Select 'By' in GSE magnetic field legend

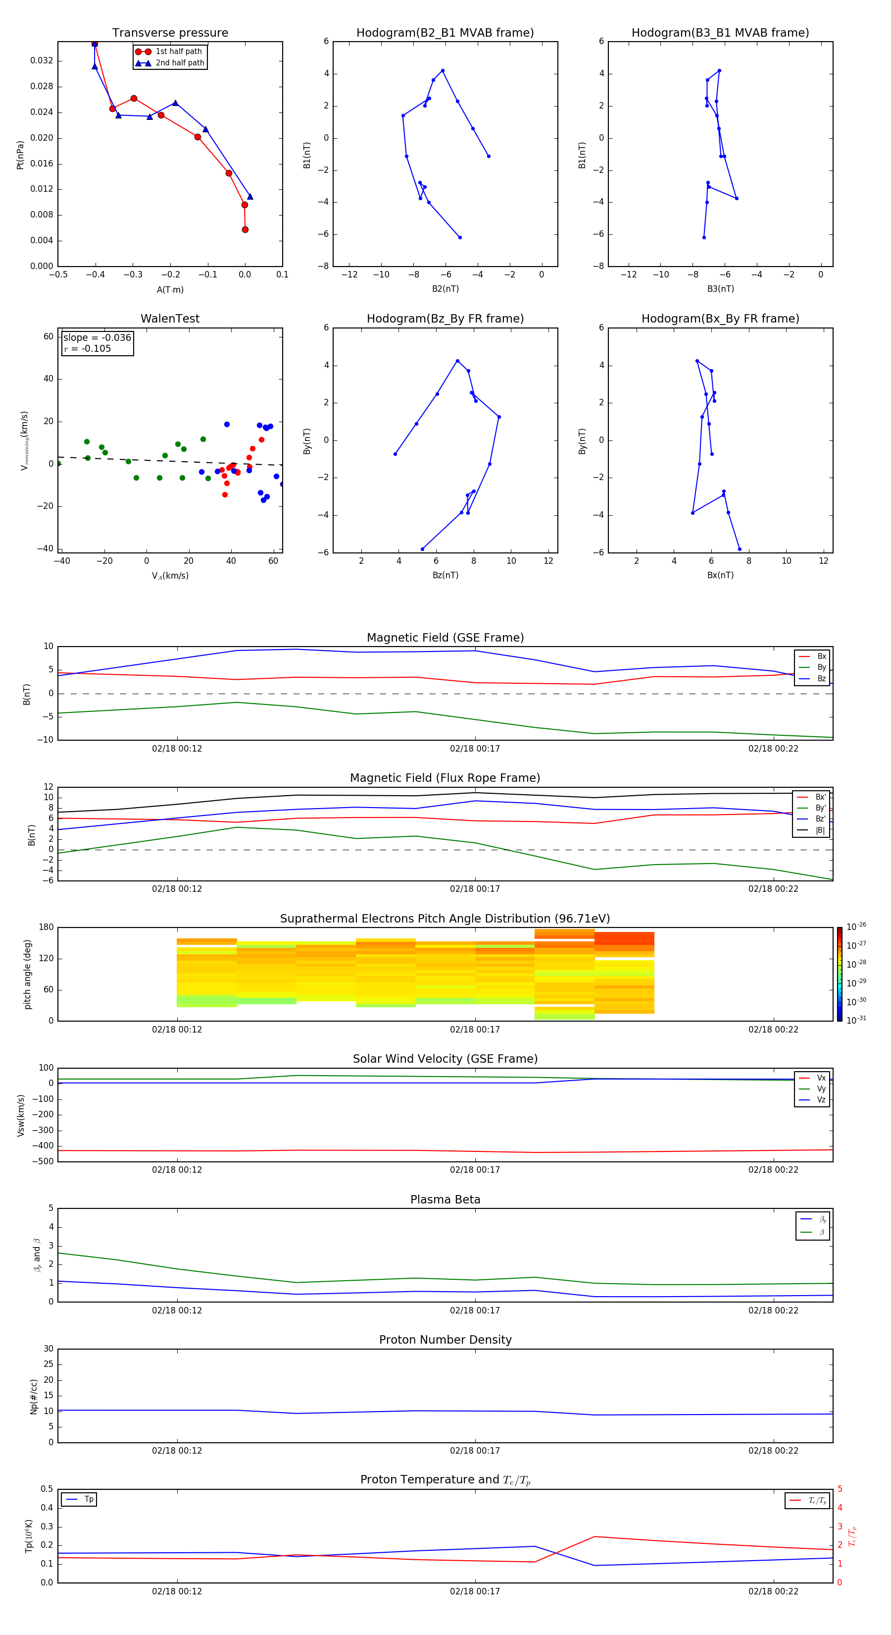(x=812, y=667)
